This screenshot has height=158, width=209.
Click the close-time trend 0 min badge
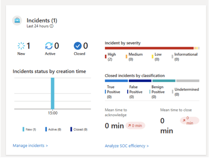click(189, 121)
